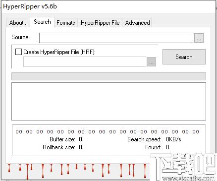Focus the Source path input field
This screenshot has height=181, width=217.
click(x=116, y=38)
